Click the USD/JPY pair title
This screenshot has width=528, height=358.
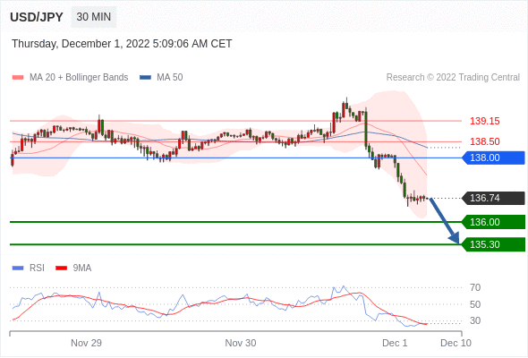[x=37, y=17]
